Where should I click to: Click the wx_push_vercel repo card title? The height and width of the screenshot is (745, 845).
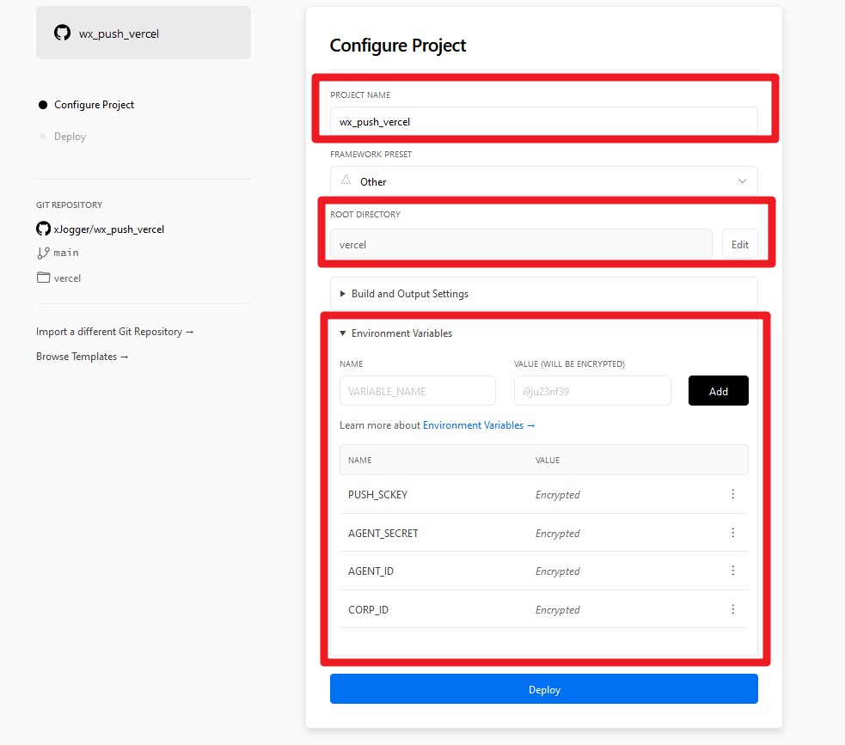[119, 34]
